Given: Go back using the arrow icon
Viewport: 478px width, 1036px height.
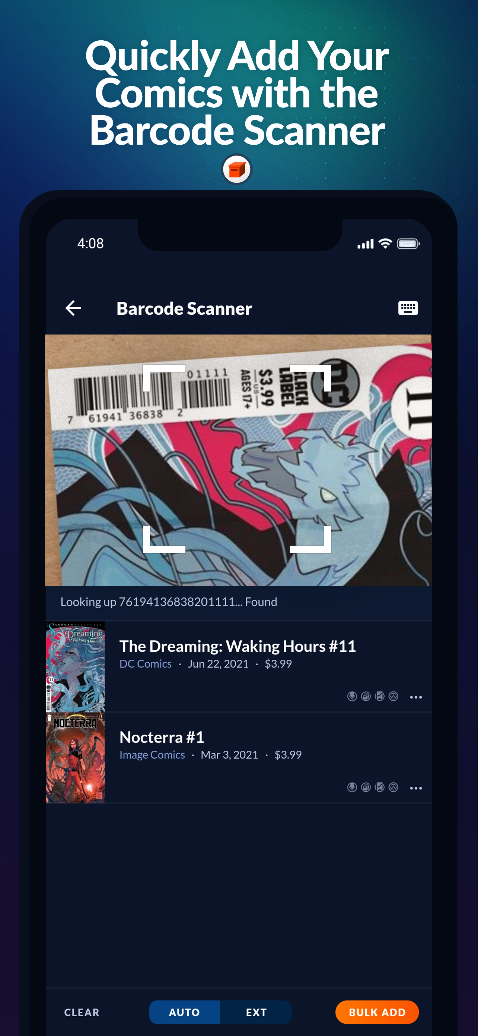Looking at the screenshot, I should tap(73, 308).
